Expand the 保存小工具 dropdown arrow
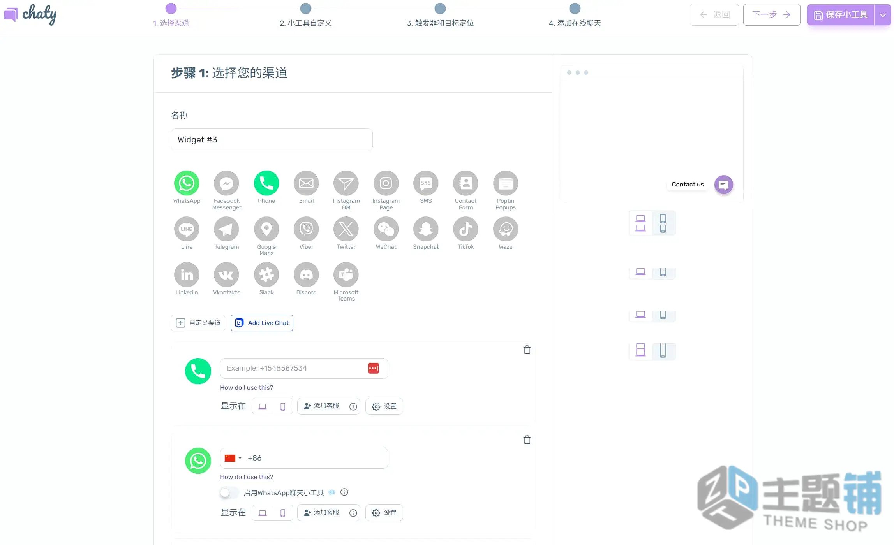Image resolution: width=894 pixels, height=545 pixels. 883,15
